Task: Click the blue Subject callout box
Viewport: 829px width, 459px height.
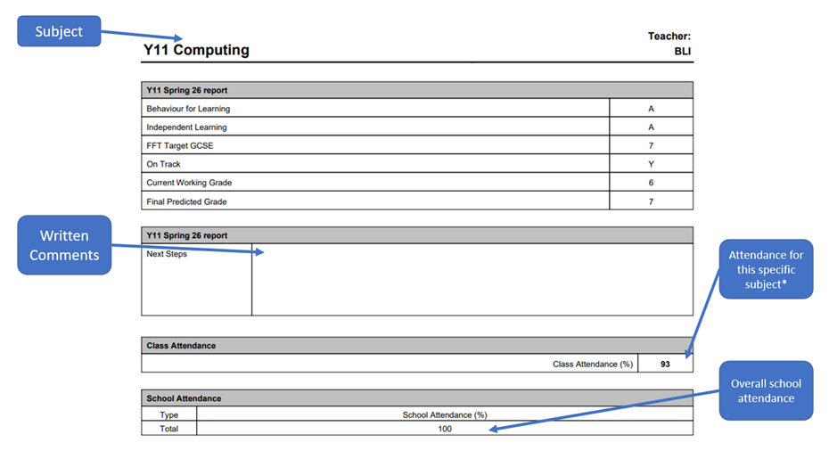Action: point(59,32)
